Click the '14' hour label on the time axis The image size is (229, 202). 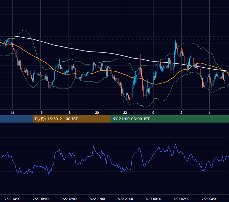(x=12, y=113)
